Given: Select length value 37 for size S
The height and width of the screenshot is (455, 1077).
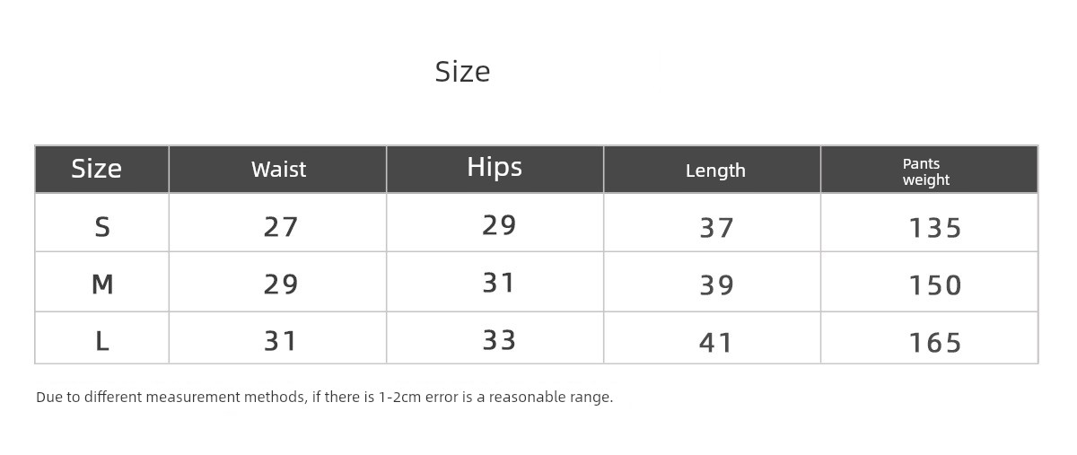Looking at the screenshot, I should pyautogui.click(x=717, y=228).
